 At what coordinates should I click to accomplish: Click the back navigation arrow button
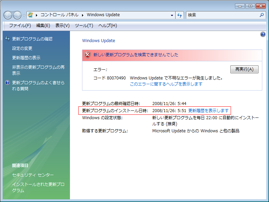pos(8,15)
